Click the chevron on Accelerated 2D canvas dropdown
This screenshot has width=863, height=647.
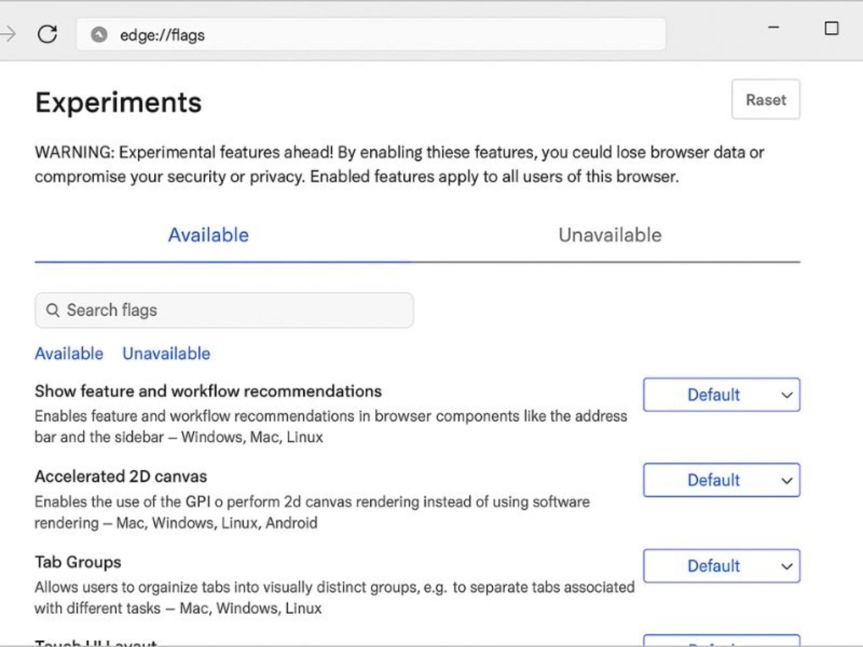(x=786, y=480)
